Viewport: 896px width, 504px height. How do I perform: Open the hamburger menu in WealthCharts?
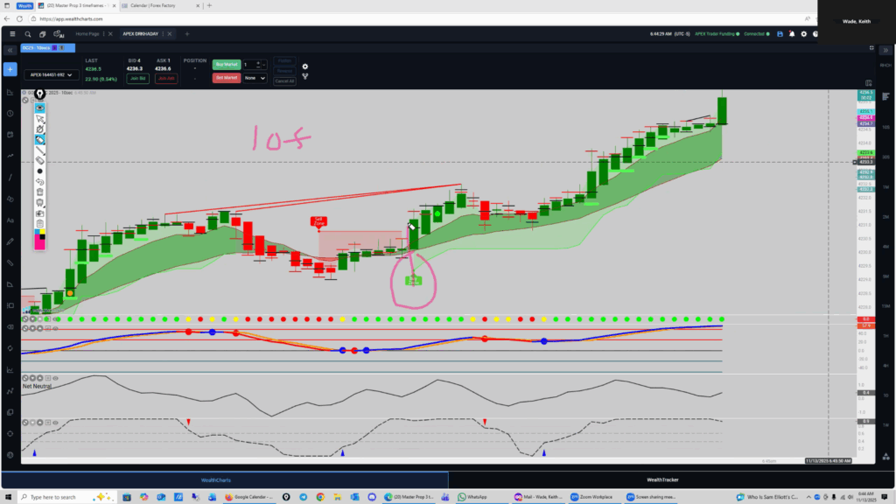click(x=11, y=34)
